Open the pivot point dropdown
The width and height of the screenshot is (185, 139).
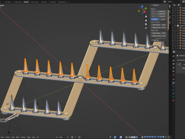tap(68, 137)
